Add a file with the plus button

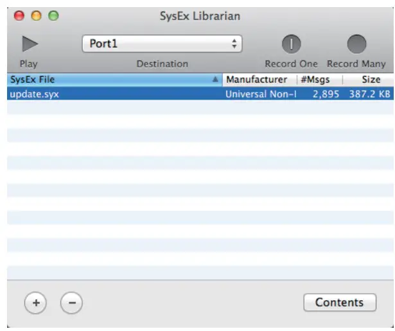pyautogui.click(x=35, y=303)
